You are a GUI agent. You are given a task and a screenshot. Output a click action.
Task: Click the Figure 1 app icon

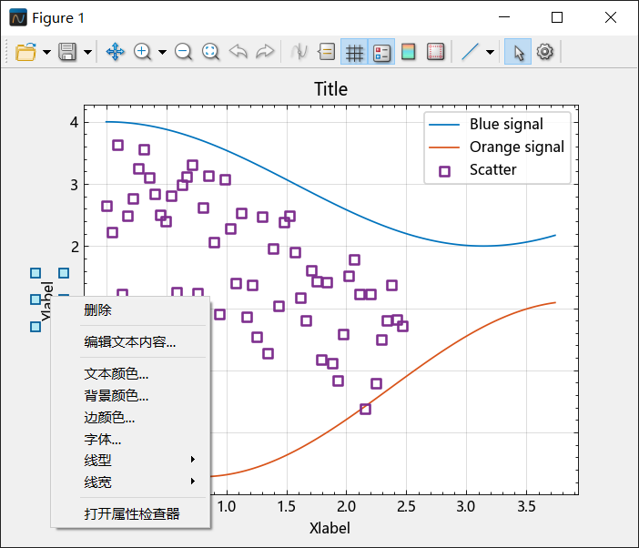18,18
